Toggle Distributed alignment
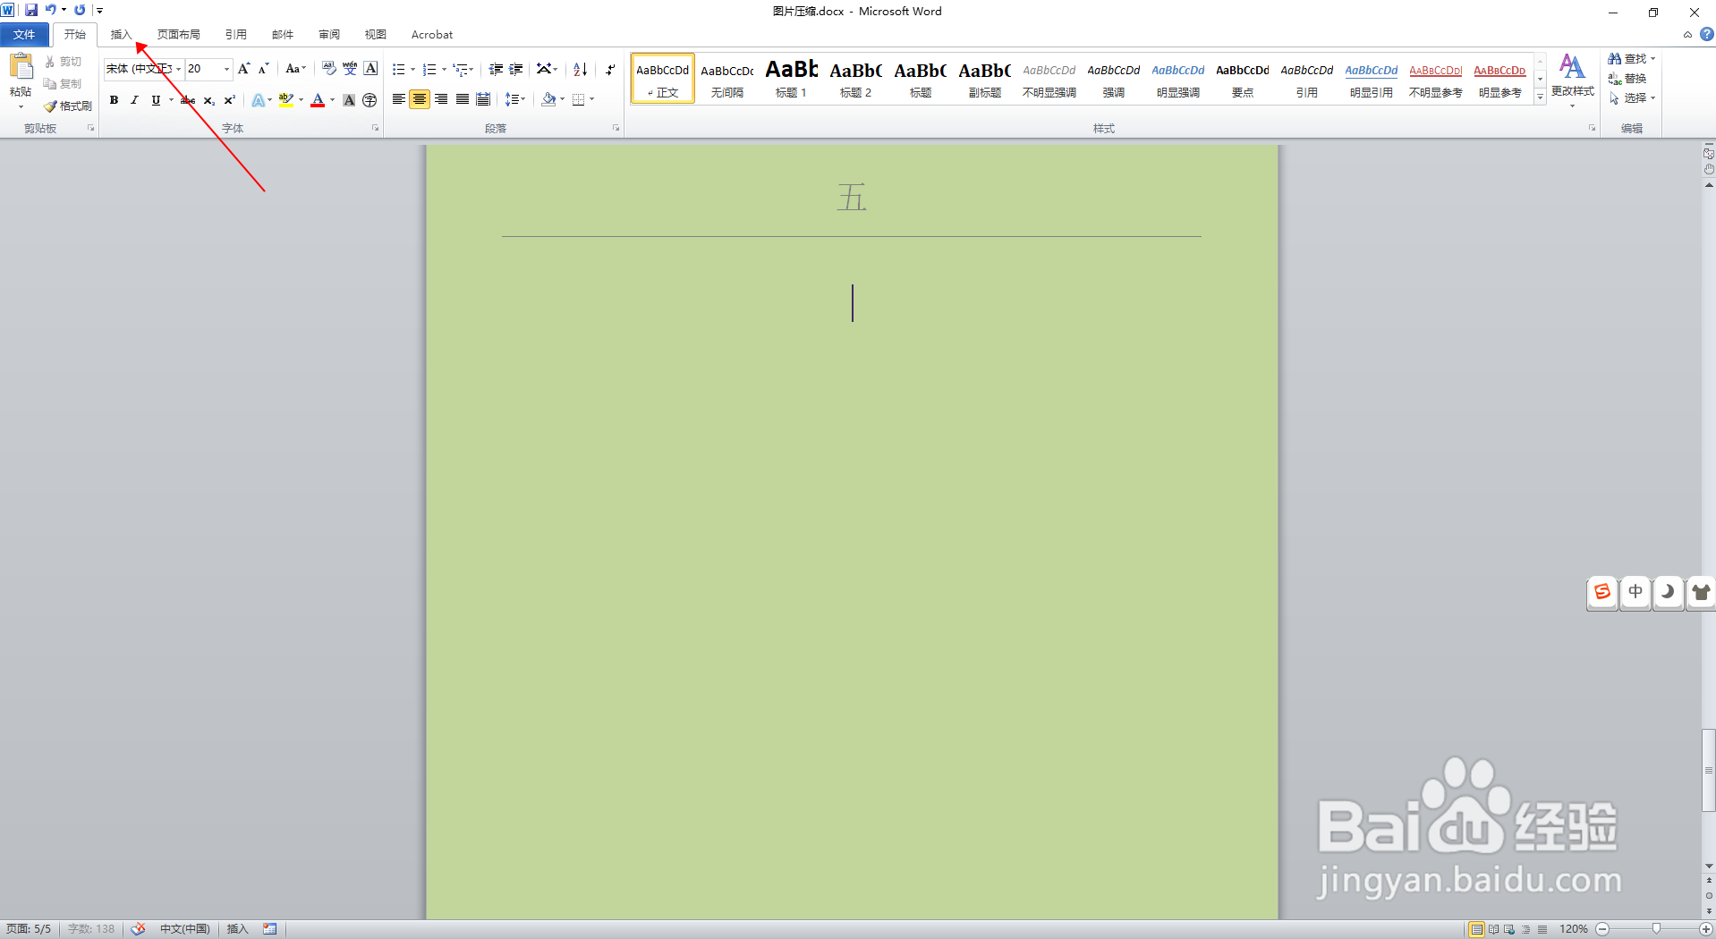 tap(483, 99)
